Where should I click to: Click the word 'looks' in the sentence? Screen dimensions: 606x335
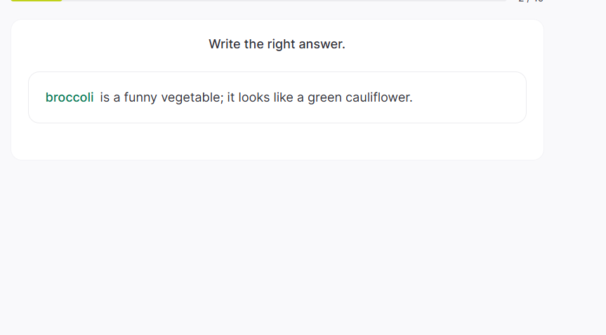point(254,97)
